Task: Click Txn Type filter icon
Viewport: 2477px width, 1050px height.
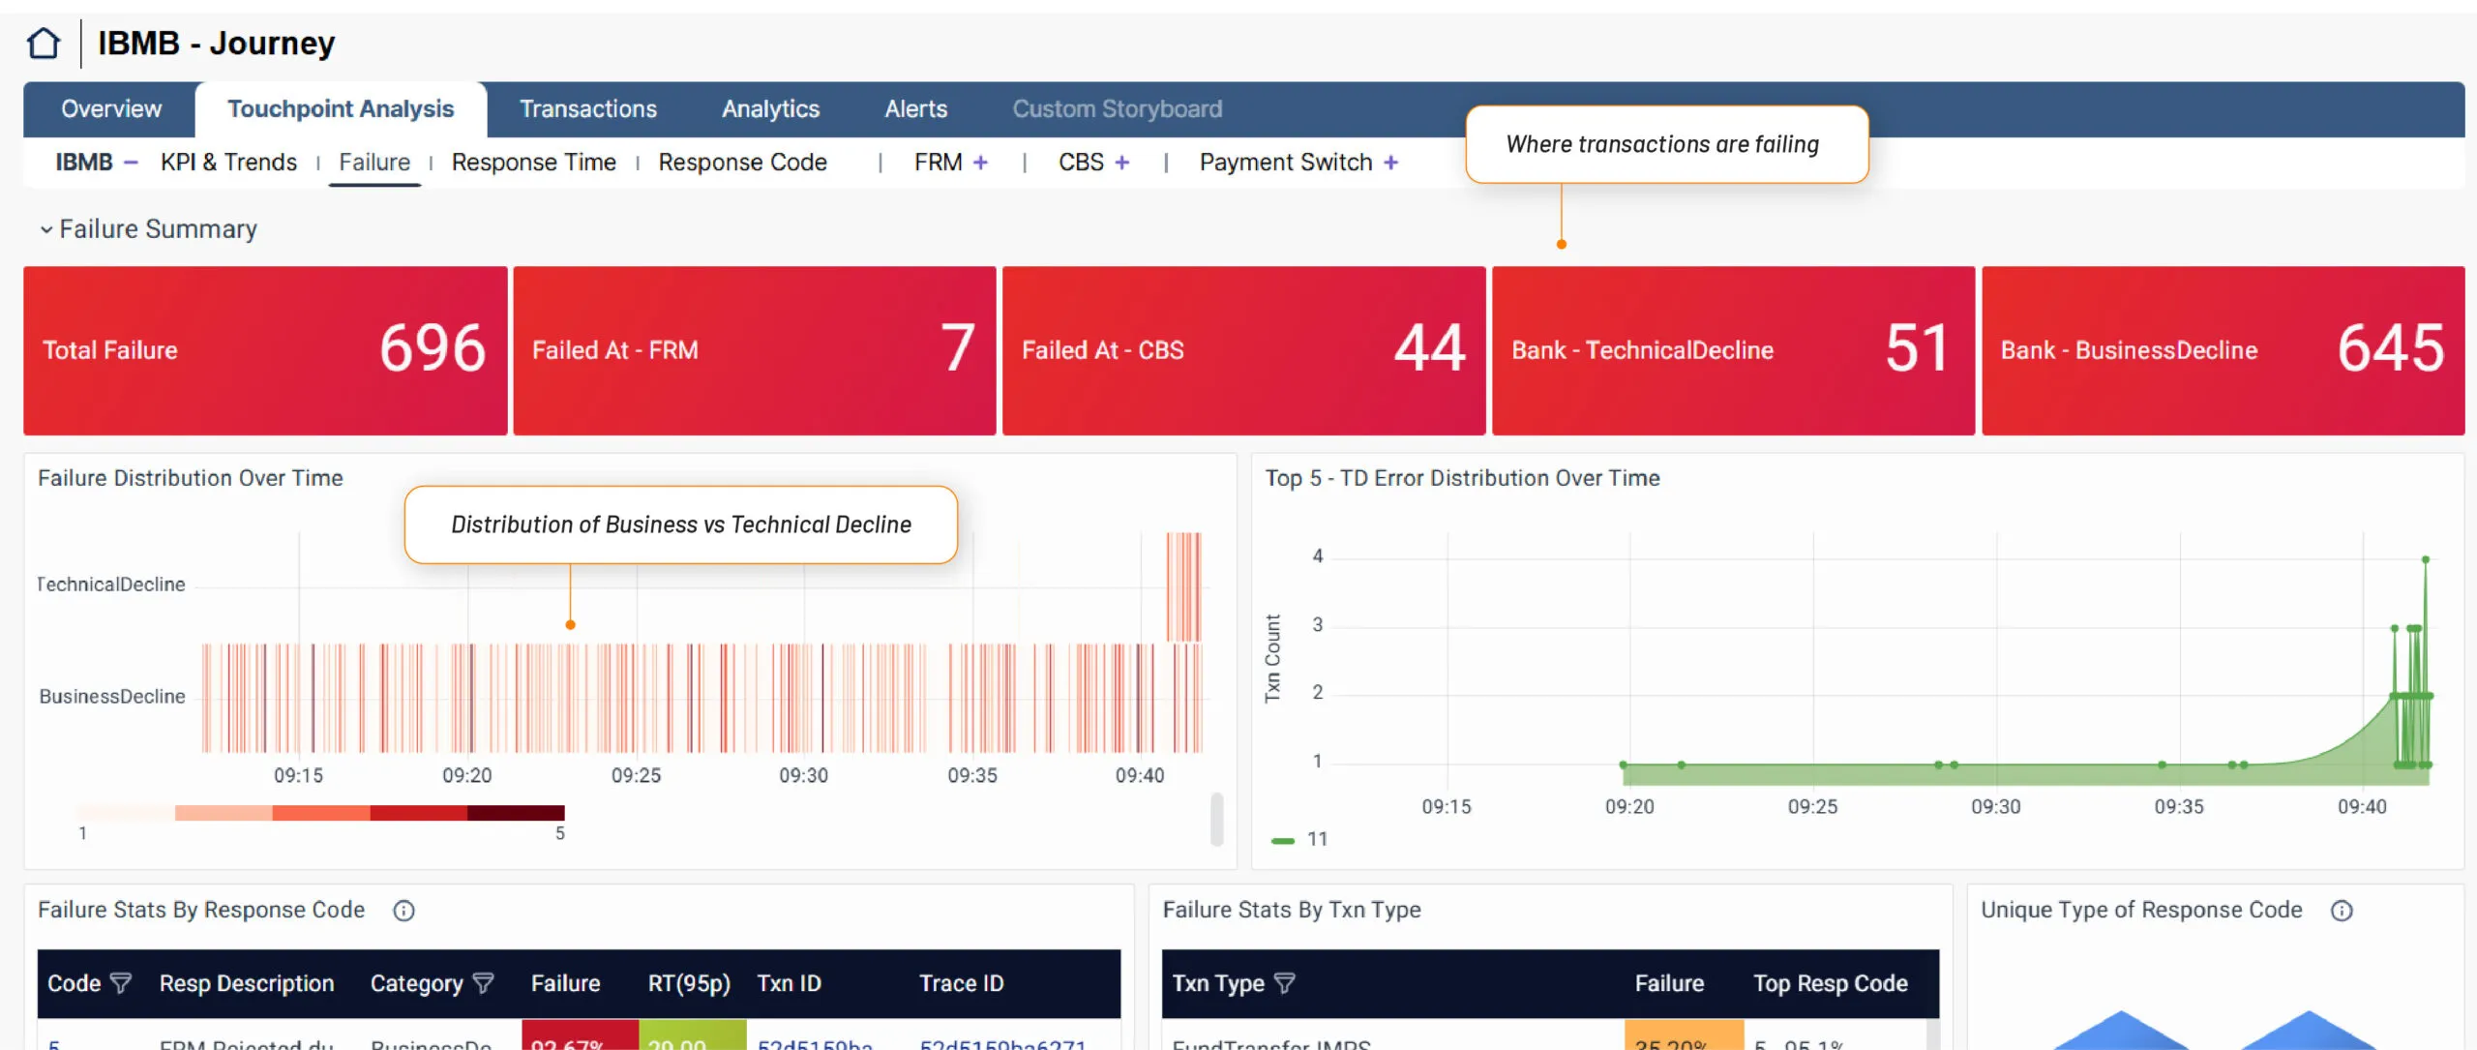Action: pos(1284,983)
